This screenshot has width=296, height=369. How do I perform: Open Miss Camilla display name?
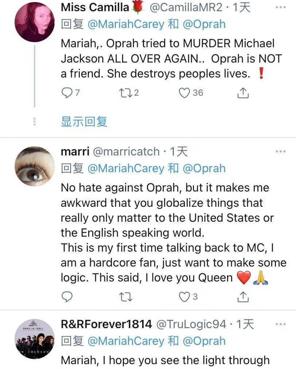click(95, 7)
